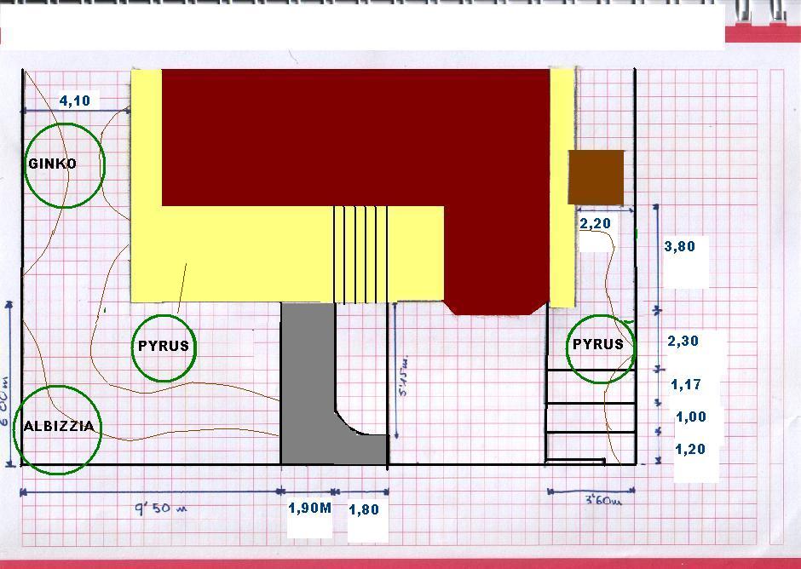Image resolution: width=801 pixels, height=569 pixels.
Task: Click the dark red house shape
Action: (x=356, y=138)
